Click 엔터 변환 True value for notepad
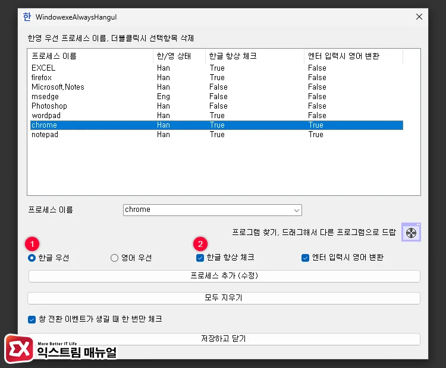The image size is (446, 368). click(x=316, y=135)
